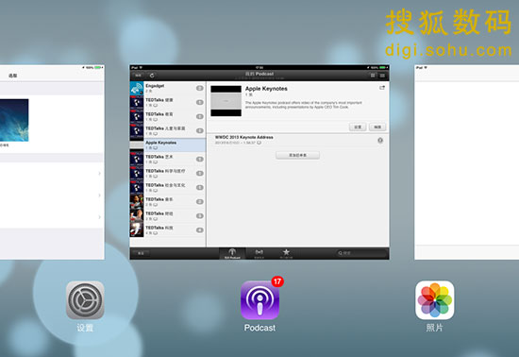The image size is (519, 357).
Task: Select the TEDTalks 儿童与家庭 podcast row
Action: (x=168, y=131)
